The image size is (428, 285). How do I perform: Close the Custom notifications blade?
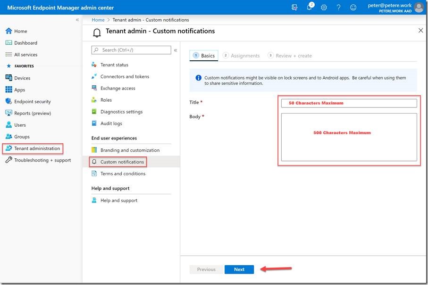tap(421, 31)
